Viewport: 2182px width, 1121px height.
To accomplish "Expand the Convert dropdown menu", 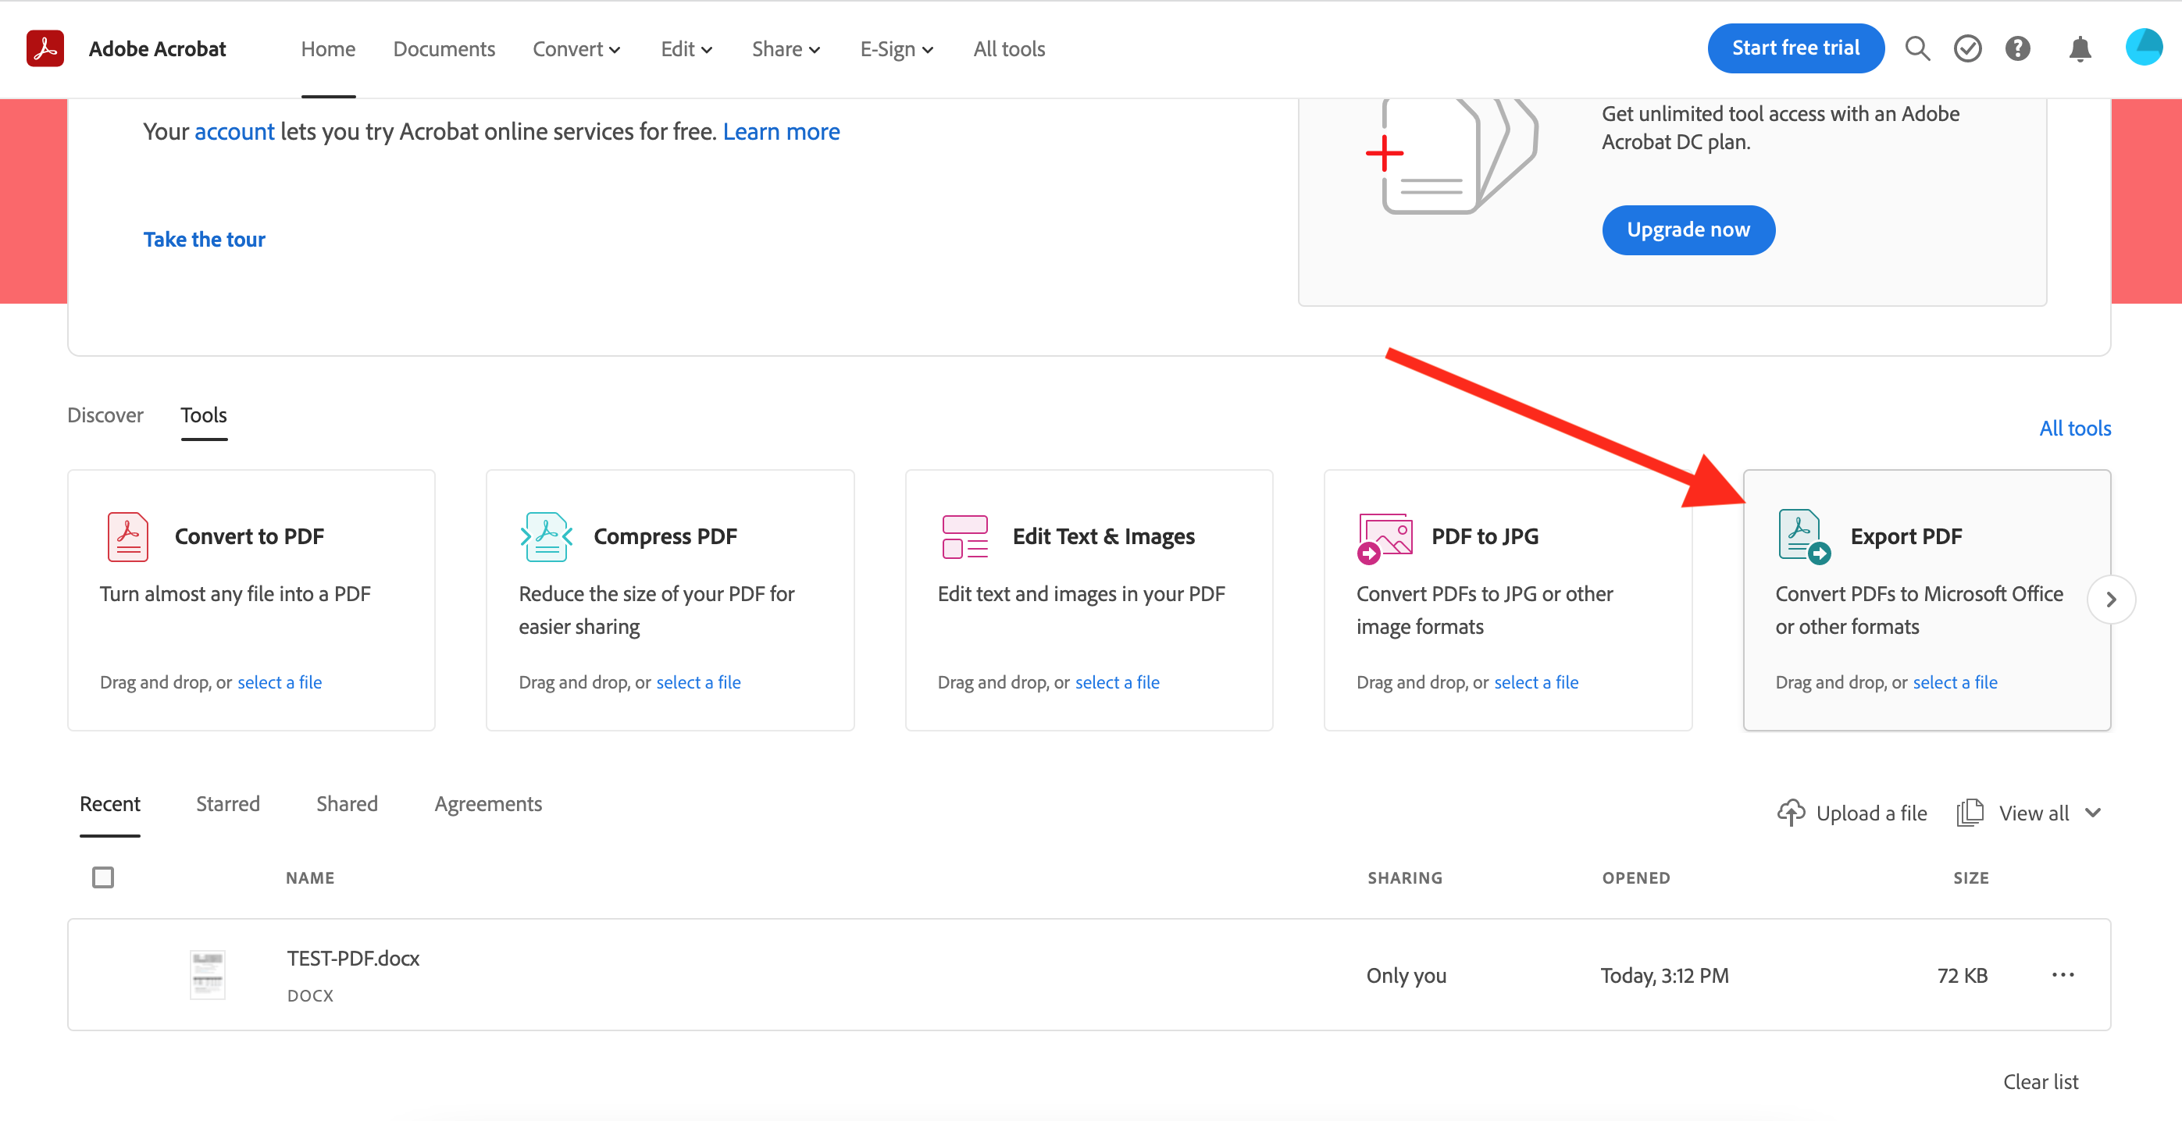I will click(576, 49).
